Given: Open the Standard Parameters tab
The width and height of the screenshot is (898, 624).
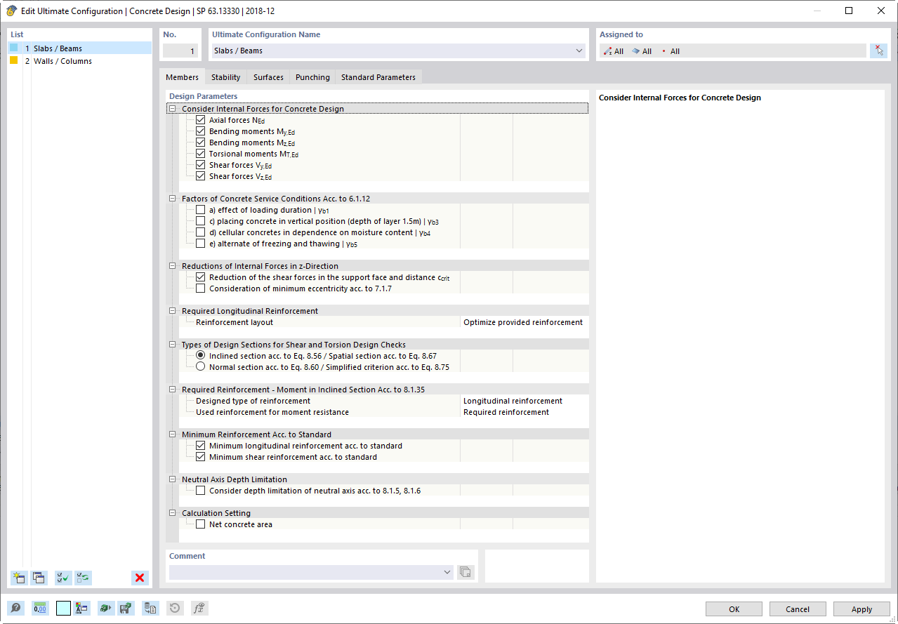Looking at the screenshot, I should pyautogui.click(x=378, y=77).
